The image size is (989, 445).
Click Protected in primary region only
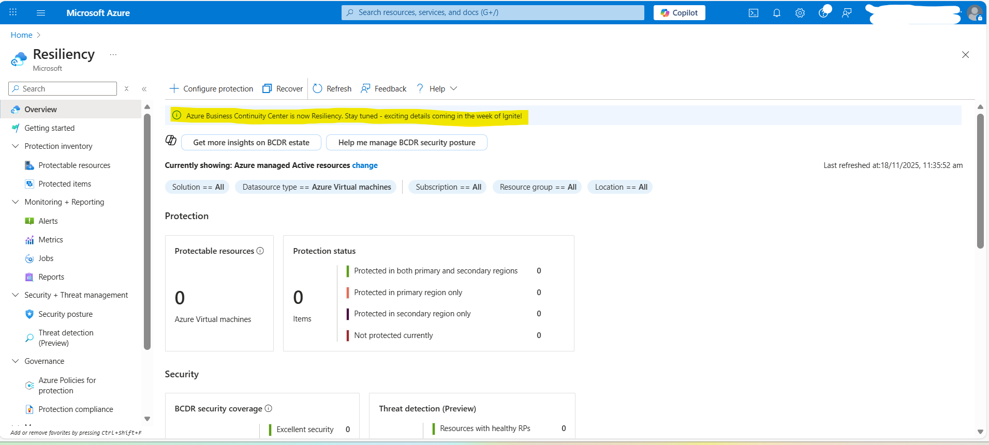408,293
